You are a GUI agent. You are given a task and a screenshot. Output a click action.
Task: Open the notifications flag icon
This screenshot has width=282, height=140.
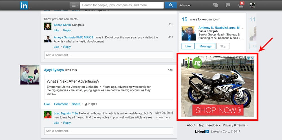[x=228, y=5]
